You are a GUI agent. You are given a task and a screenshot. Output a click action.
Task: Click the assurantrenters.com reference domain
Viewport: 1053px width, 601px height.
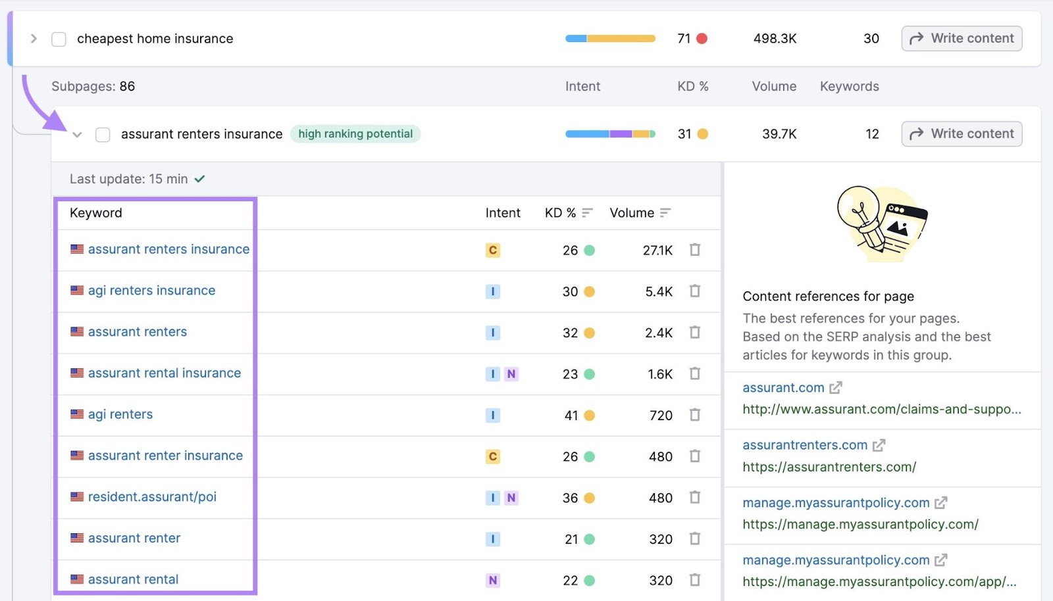(805, 445)
